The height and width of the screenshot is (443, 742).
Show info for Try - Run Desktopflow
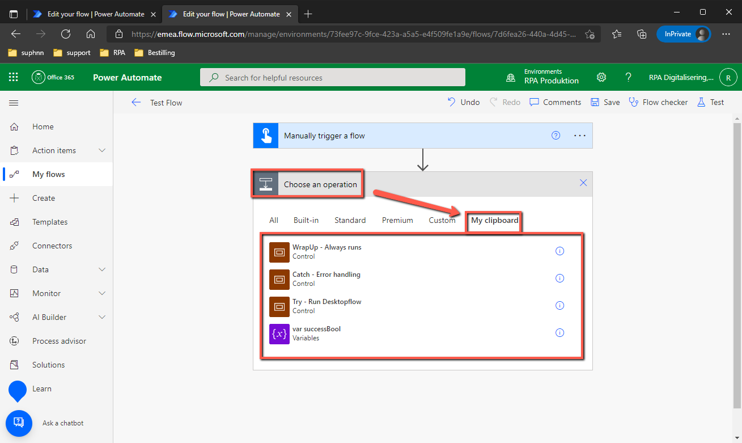coord(559,305)
